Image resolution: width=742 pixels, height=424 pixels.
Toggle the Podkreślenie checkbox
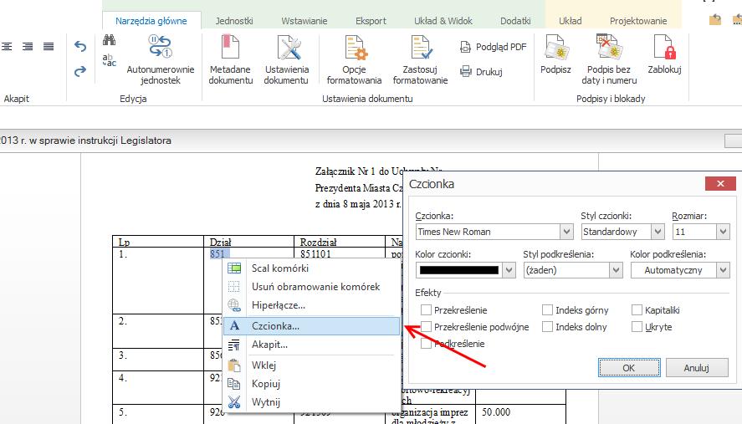click(426, 344)
